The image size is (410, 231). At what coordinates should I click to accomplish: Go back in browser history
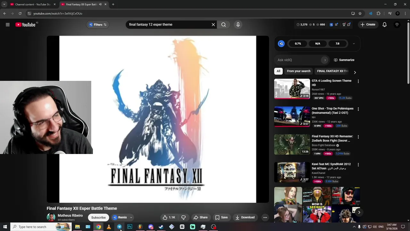tap(4, 13)
